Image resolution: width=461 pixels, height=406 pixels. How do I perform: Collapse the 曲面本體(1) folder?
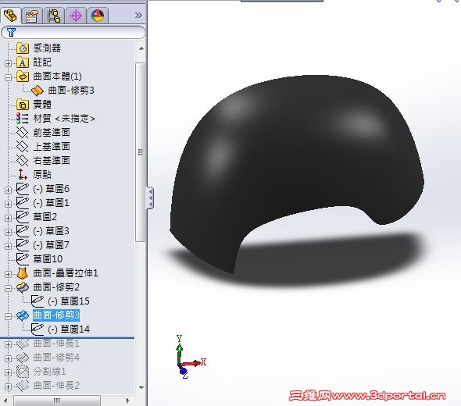pyautogui.click(x=9, y=77)
